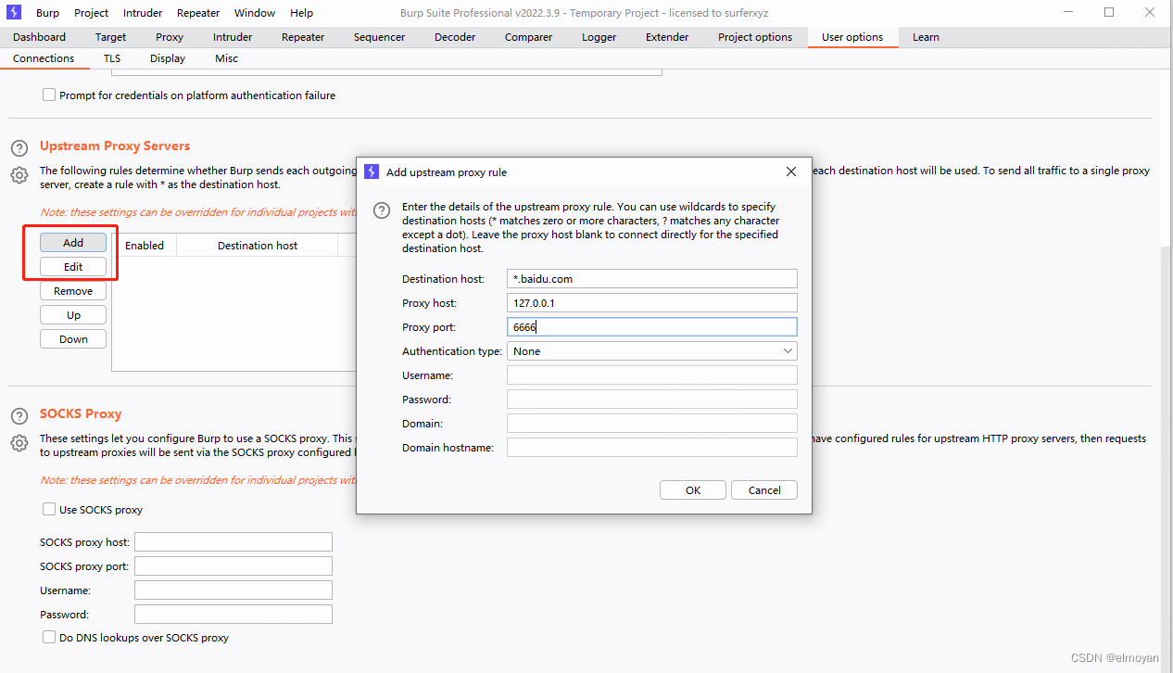Screen dimensions: 1173x673
Task: Click the Add upstream proxy button
Action: [x=73, y=243]
